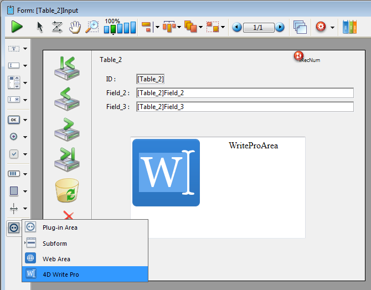Expand the distribute objects dropdown arrow
Viewport: 371px width, 290px height.
tap(179, 27)
